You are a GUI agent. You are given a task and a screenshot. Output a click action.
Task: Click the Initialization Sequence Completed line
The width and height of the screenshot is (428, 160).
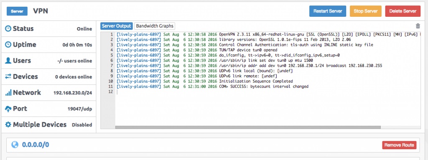click(205, 81)
